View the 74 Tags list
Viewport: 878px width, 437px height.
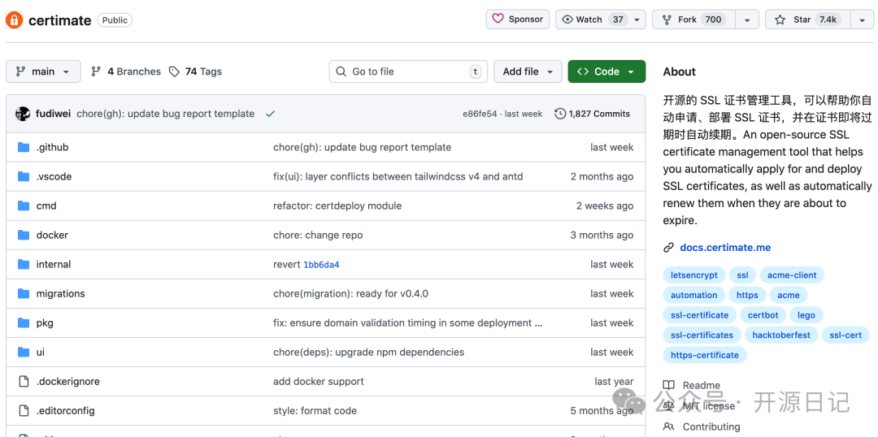195,71
